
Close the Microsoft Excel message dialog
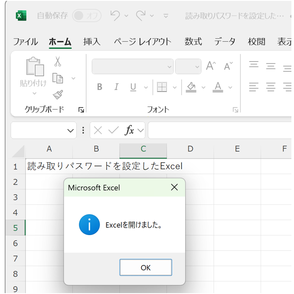click(174, 187)
